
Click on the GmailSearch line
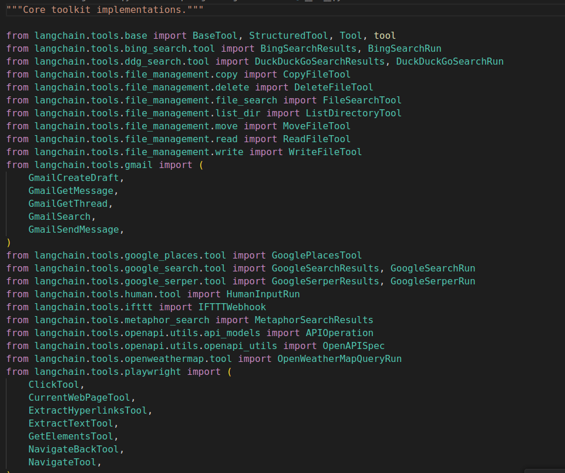(59, 217)
